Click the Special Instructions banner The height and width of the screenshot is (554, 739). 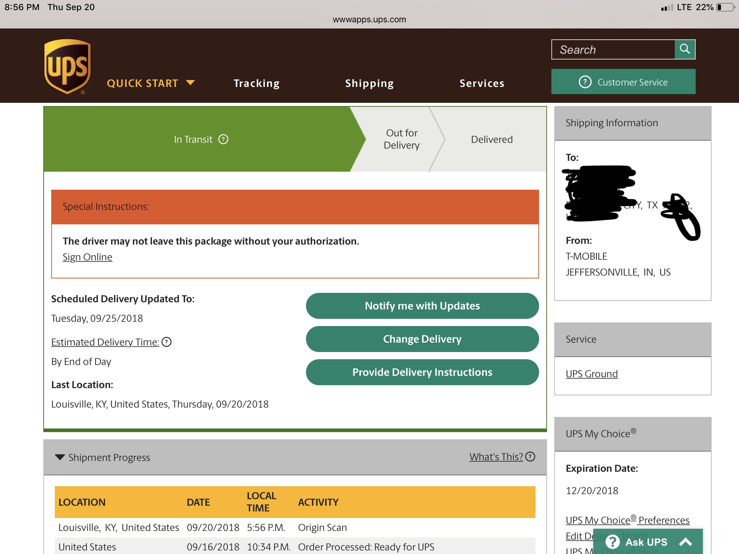coord(295,207)
